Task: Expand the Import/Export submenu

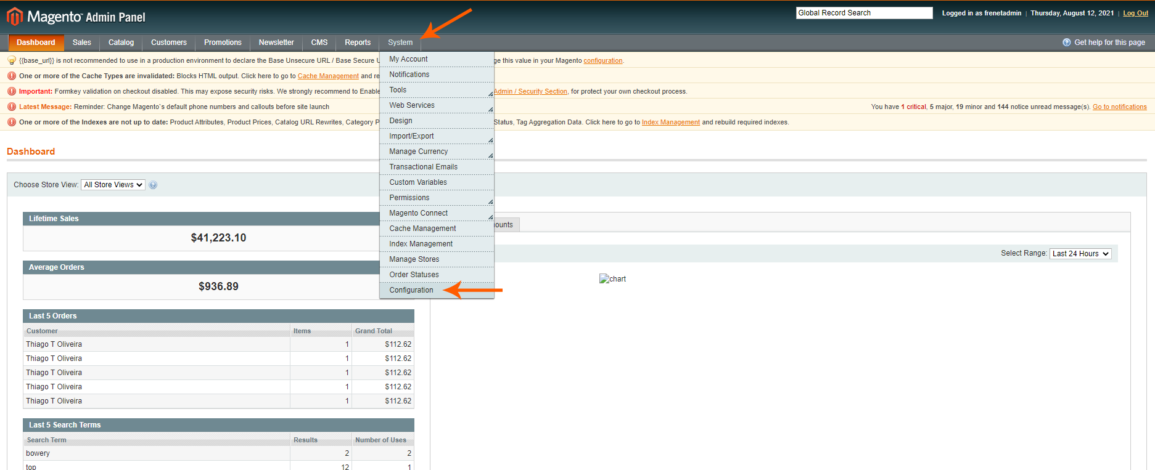Action: (437, 136)
